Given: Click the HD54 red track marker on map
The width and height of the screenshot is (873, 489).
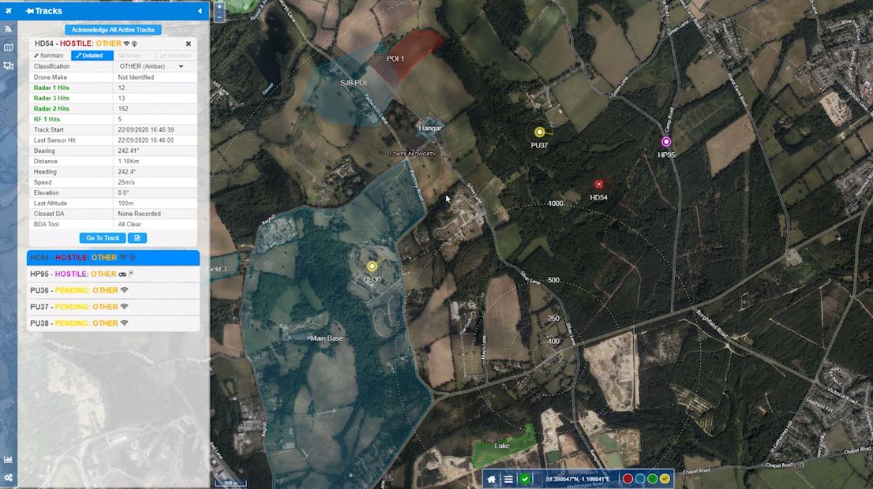Looking at the screenshot, I should (x=598, y=184).
